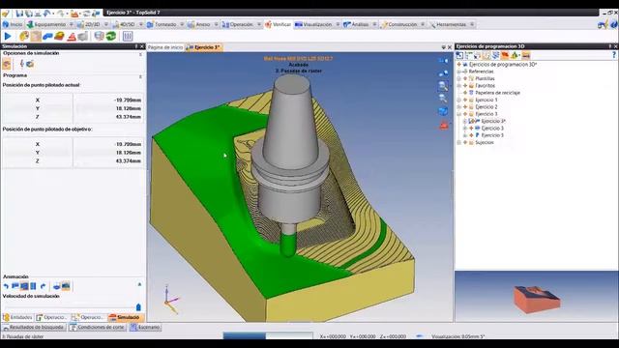The image size is (619, 348).
Task: Select Sujecion folder in project tree
Action: click(484, 142)
